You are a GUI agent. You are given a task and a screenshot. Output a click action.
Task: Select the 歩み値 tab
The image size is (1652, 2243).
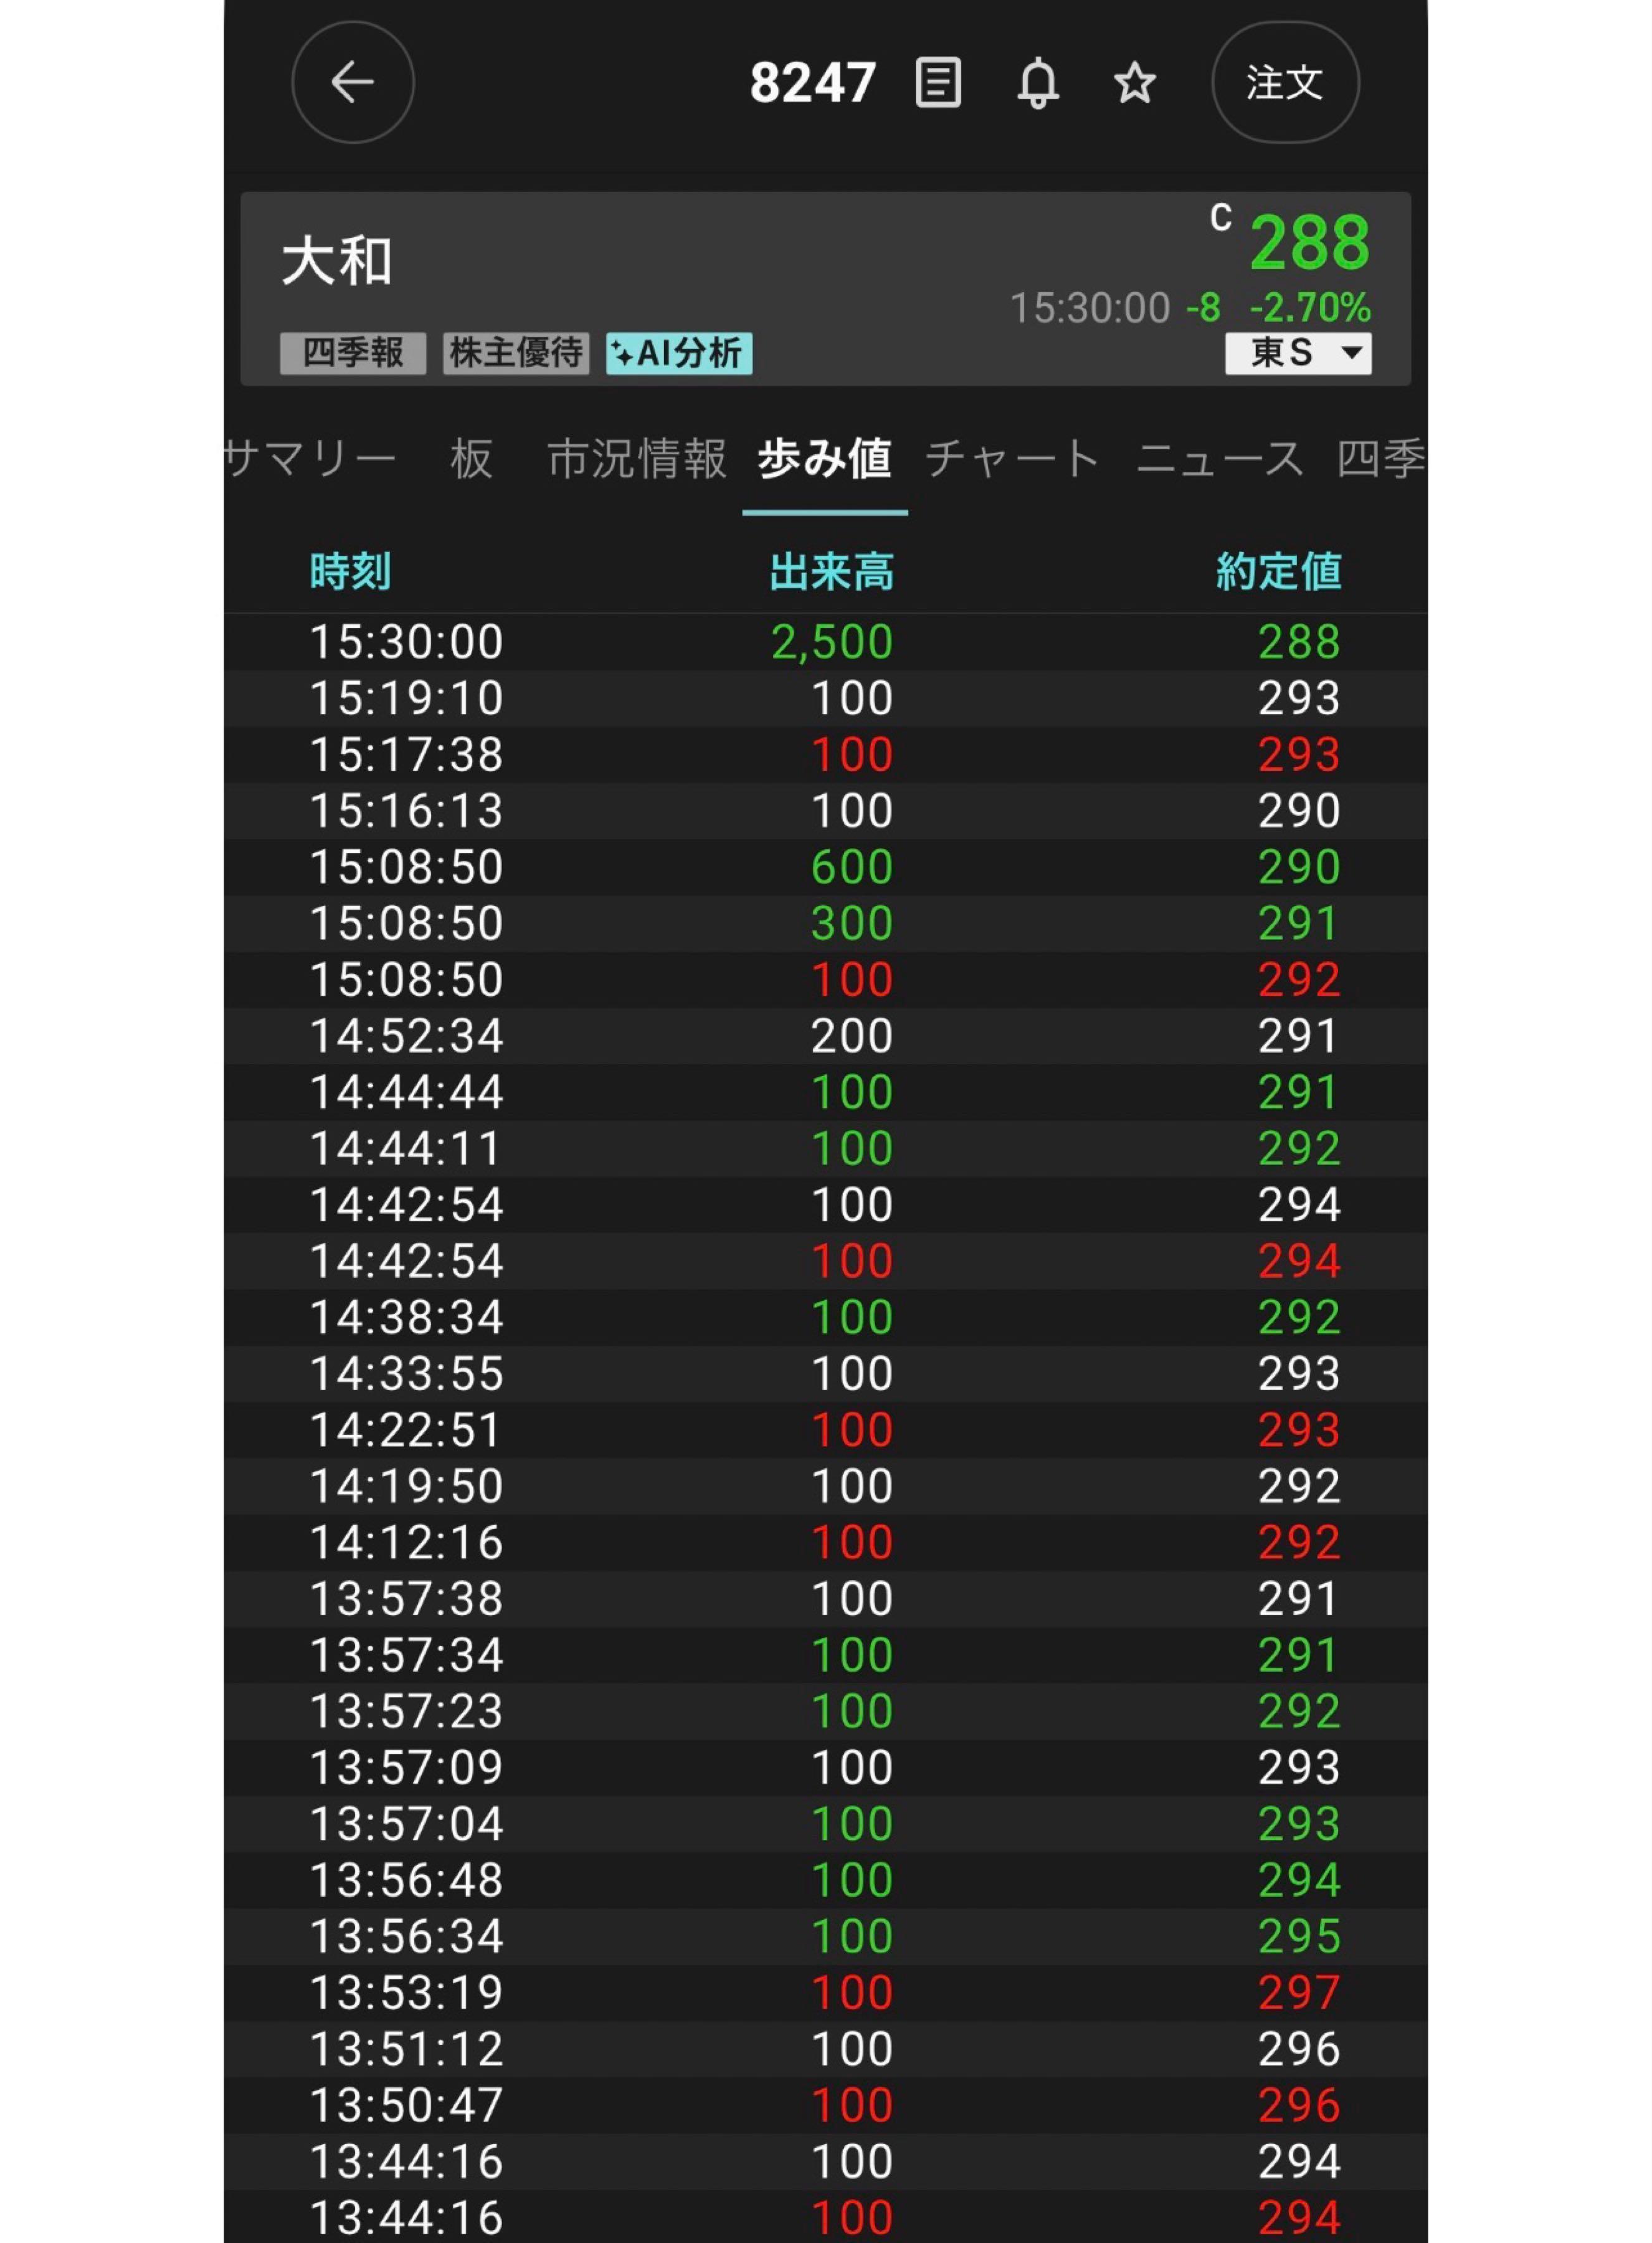(x=825, y=459)
